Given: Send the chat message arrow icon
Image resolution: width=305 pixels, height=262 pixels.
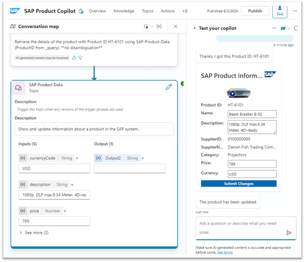Looking at the screenshot, I should (289, 232).
